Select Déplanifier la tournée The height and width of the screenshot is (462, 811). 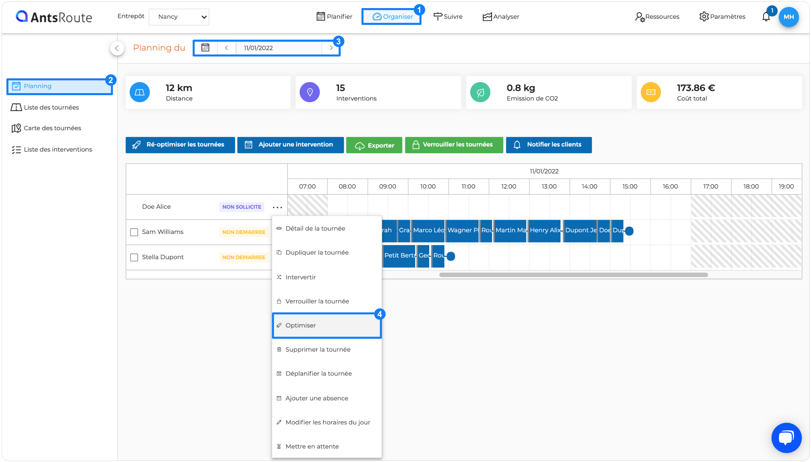coord(327,374)
